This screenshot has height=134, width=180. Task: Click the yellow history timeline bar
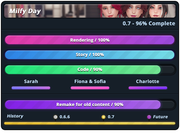point(90,123)
